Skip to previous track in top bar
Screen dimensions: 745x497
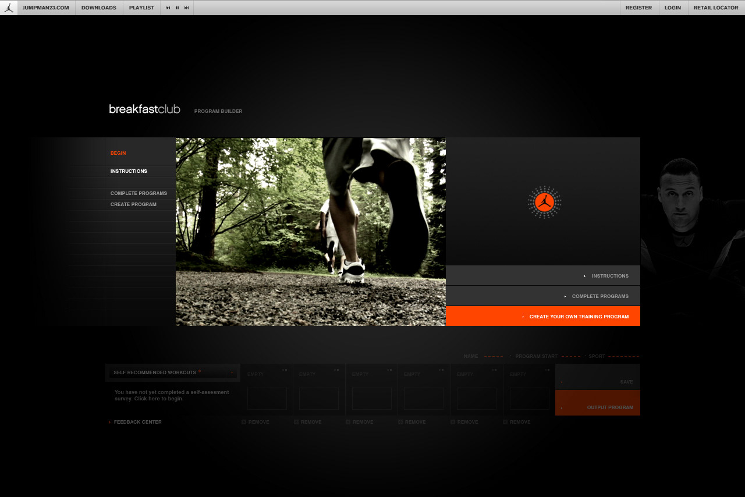[x=168, y=8]
